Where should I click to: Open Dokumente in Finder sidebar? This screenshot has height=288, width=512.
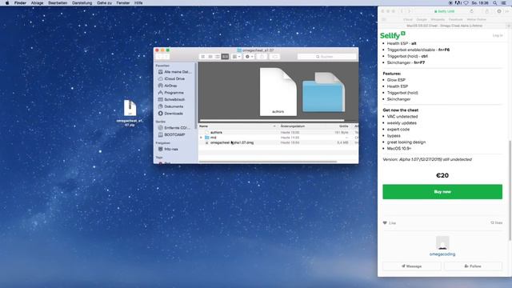(x=170, y=106)
